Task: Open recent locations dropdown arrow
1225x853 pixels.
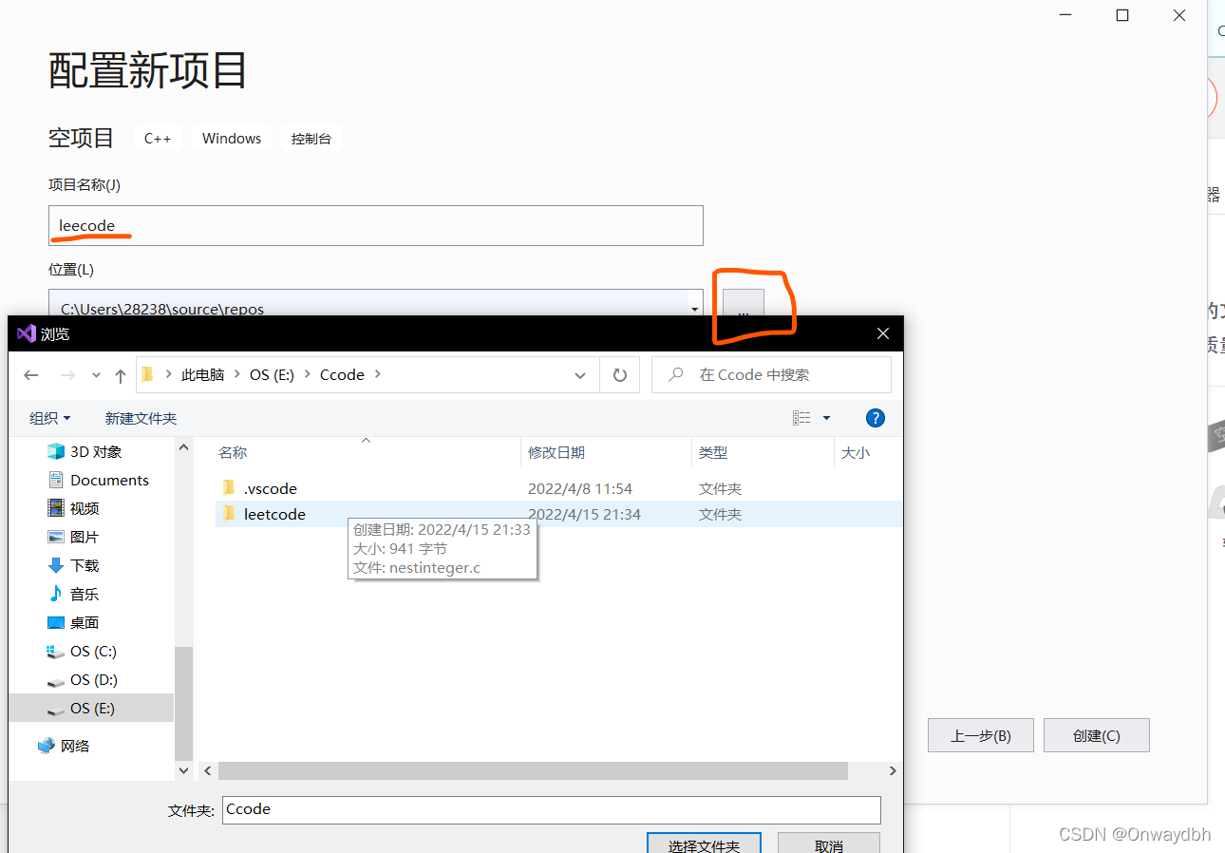Action: [96, 375]
